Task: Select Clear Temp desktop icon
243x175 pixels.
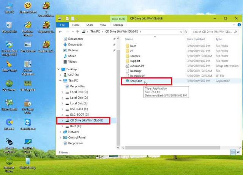Action: [x=9, y=66]
